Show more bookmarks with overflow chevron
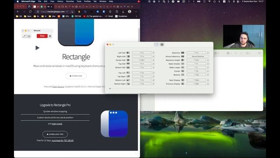Image resolution: width=280 pixels, height=158 pixels. (x=136, y=16)
